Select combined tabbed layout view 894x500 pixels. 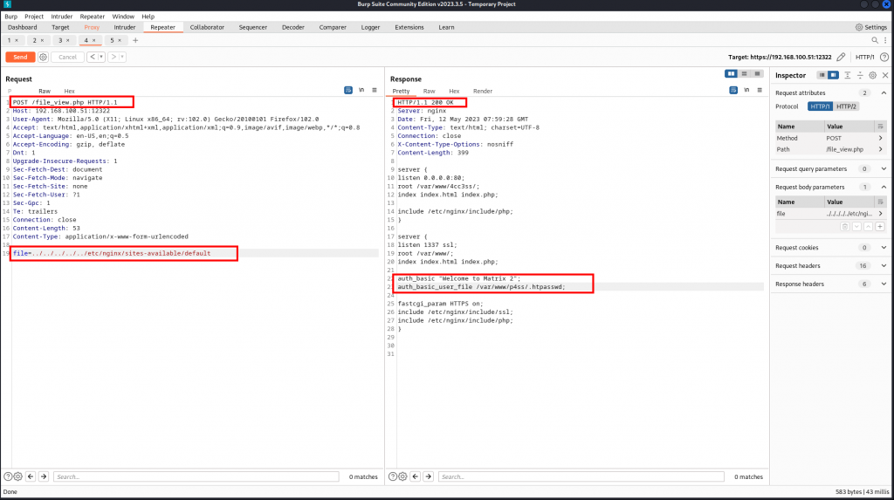click(757, 73)
